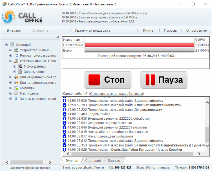
Task: Pause call reception with Пауза button
Action: pyautogui.click(x=164, y=80)
